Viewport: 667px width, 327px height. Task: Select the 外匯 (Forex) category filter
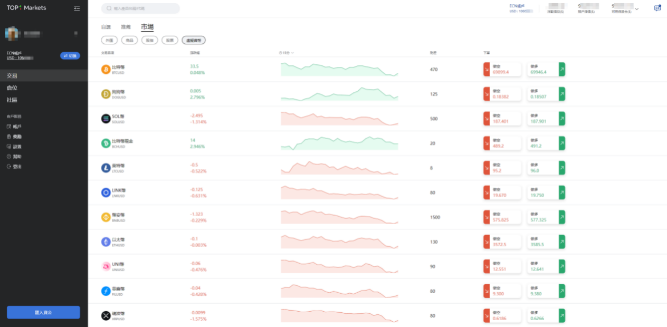tap(109, 40)
